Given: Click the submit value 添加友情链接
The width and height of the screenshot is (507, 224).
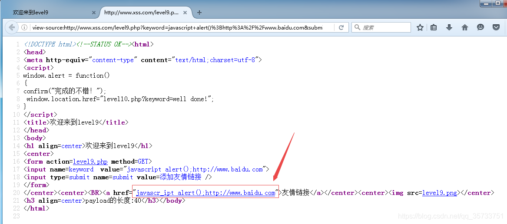Looking at the screenshot, I should 180,177.
